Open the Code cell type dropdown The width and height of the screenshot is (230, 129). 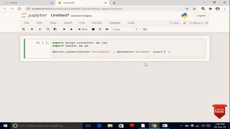(125, 29)
